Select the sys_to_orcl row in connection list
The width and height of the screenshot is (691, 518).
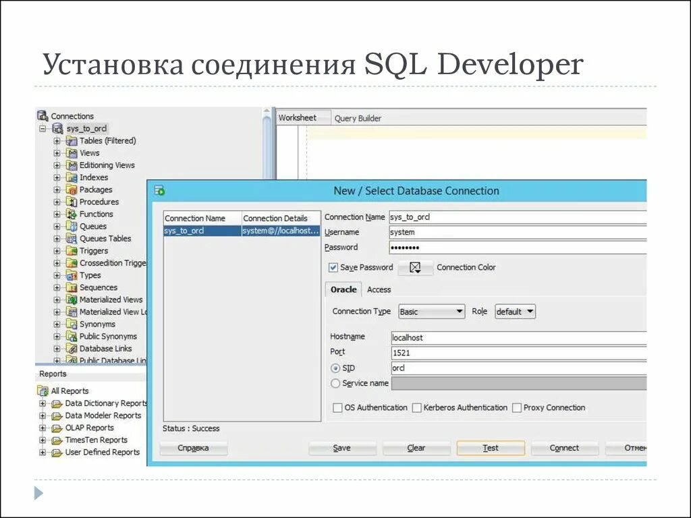coord(242,231)
